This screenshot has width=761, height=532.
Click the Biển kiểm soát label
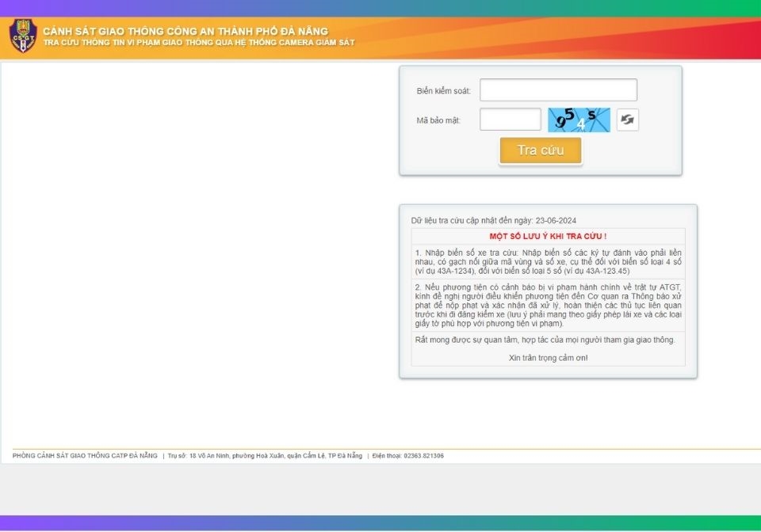coord(443,91)
